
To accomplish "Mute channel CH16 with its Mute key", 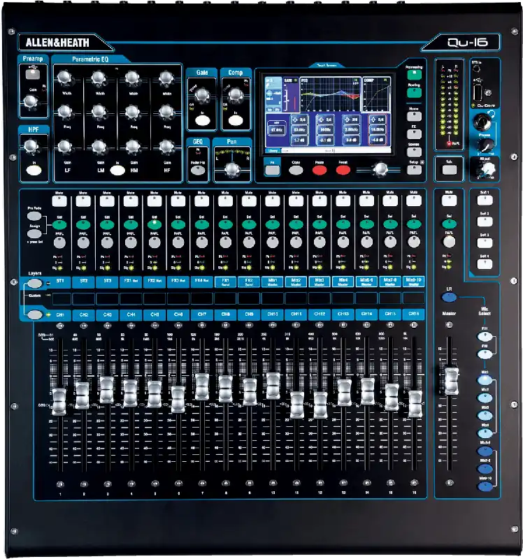I will pyautogui.click(x=414, y=201).
